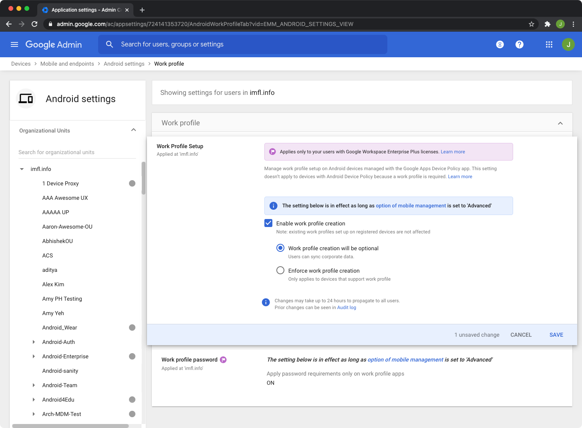Click the search magnifier icon
582x428 pixels.
pyautogui.click(x=109, y=44)
